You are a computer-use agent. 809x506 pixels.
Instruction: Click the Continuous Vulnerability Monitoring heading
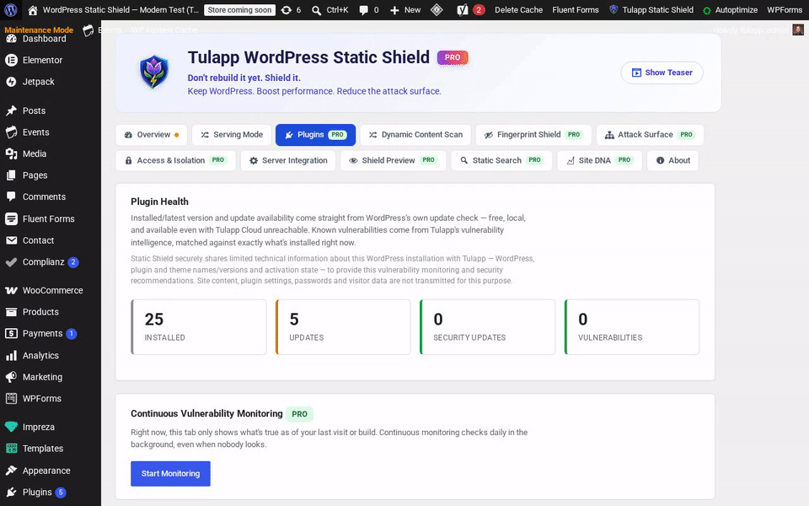point(206,413)
